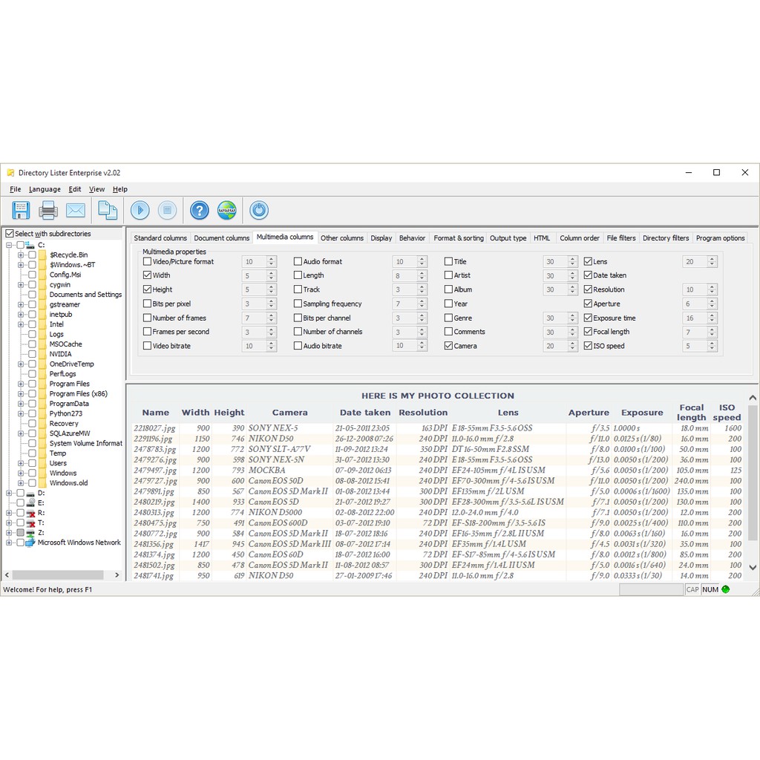Open the Language menu
Screen dimensions: 760x760
45,189
